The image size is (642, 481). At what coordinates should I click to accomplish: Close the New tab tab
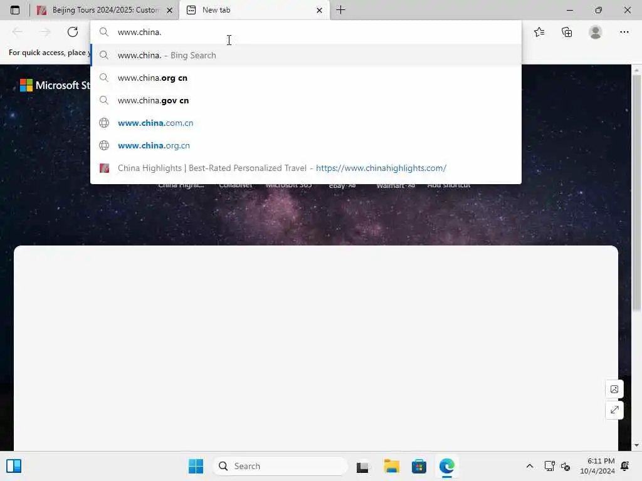[319, 10]
